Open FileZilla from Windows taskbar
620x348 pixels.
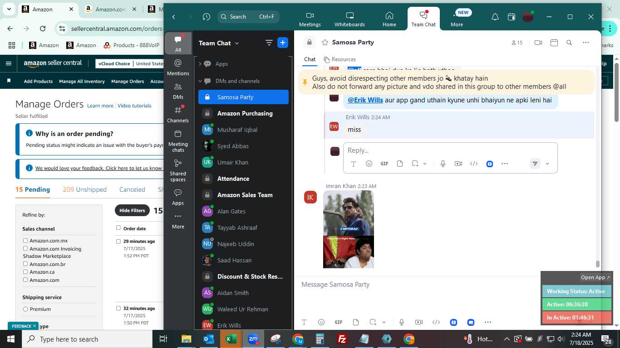(342, 339)
